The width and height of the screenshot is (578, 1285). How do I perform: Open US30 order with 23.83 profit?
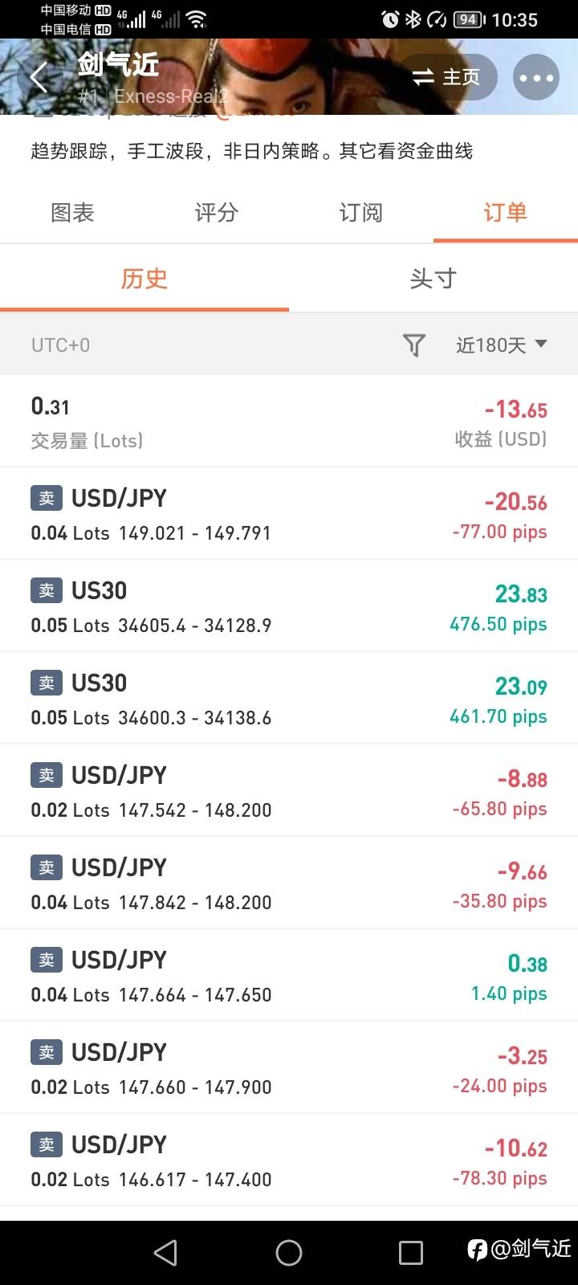tap(289, 606)
